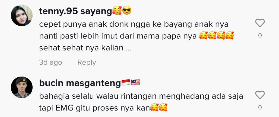
Task: Select the text tapi EMG gitu proses nya
Action: click(94, 108)
